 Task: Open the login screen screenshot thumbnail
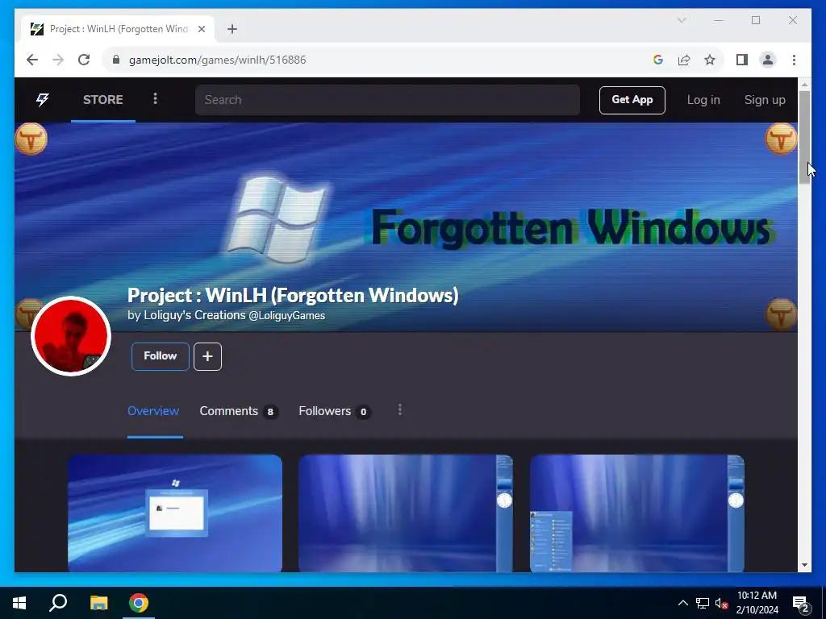point(175,513)
